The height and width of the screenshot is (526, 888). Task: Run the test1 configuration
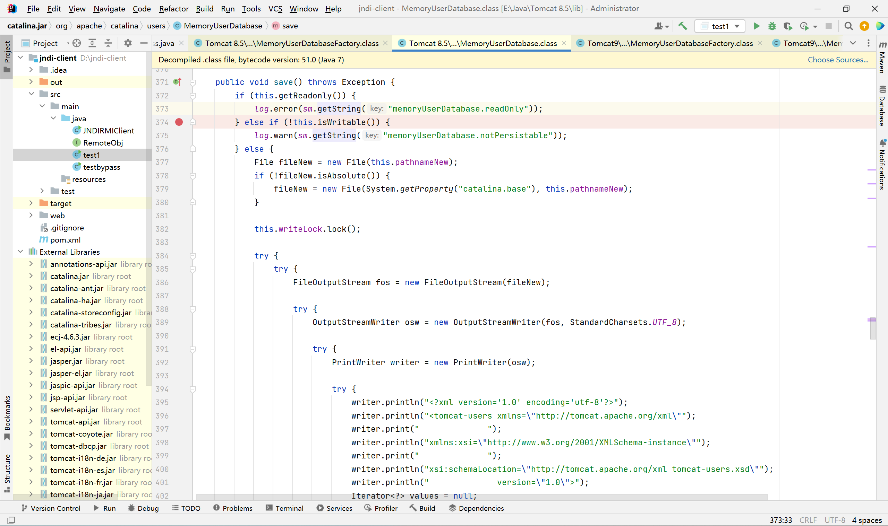pos(757,26)
